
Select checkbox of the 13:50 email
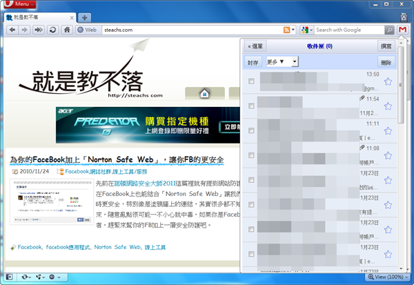tap(251, 81)
